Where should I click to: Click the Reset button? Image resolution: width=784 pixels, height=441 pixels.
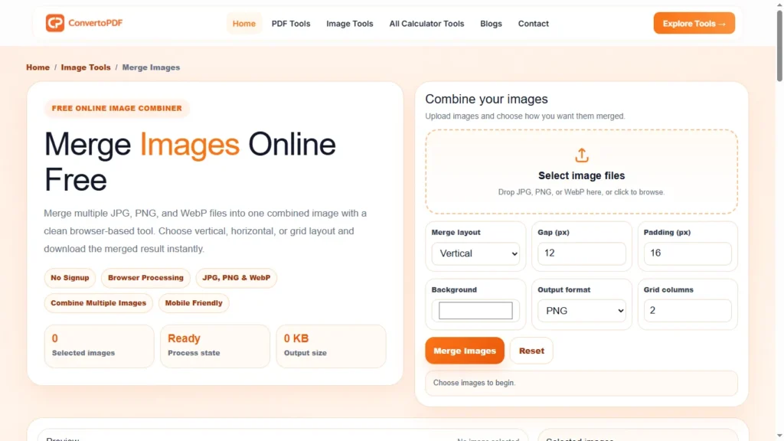pyautogui.click(x=531, y=351)
